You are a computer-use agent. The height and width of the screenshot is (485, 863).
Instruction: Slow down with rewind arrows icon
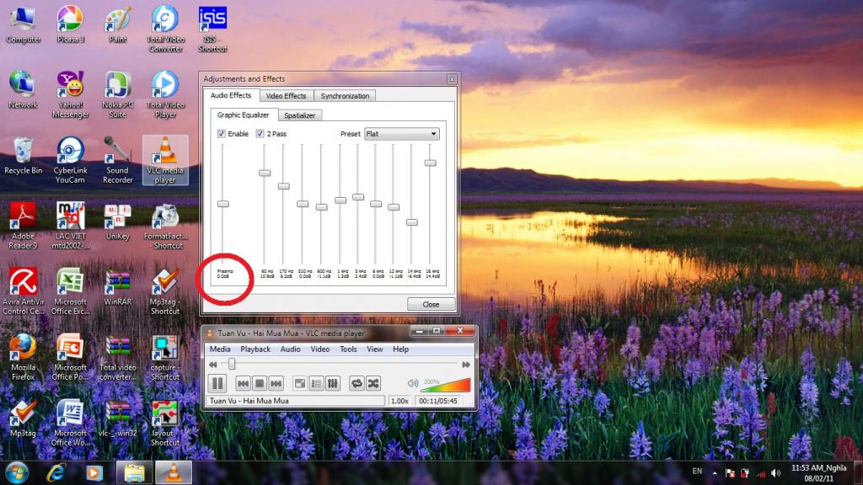click(x=213, y=365)
